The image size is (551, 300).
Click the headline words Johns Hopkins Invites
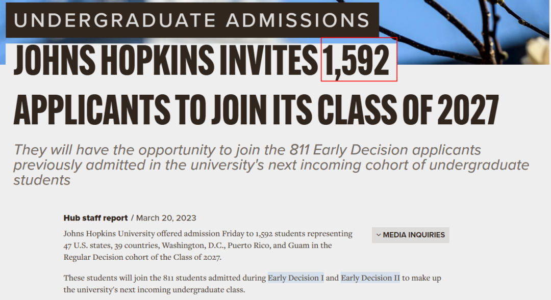[166, 60]
